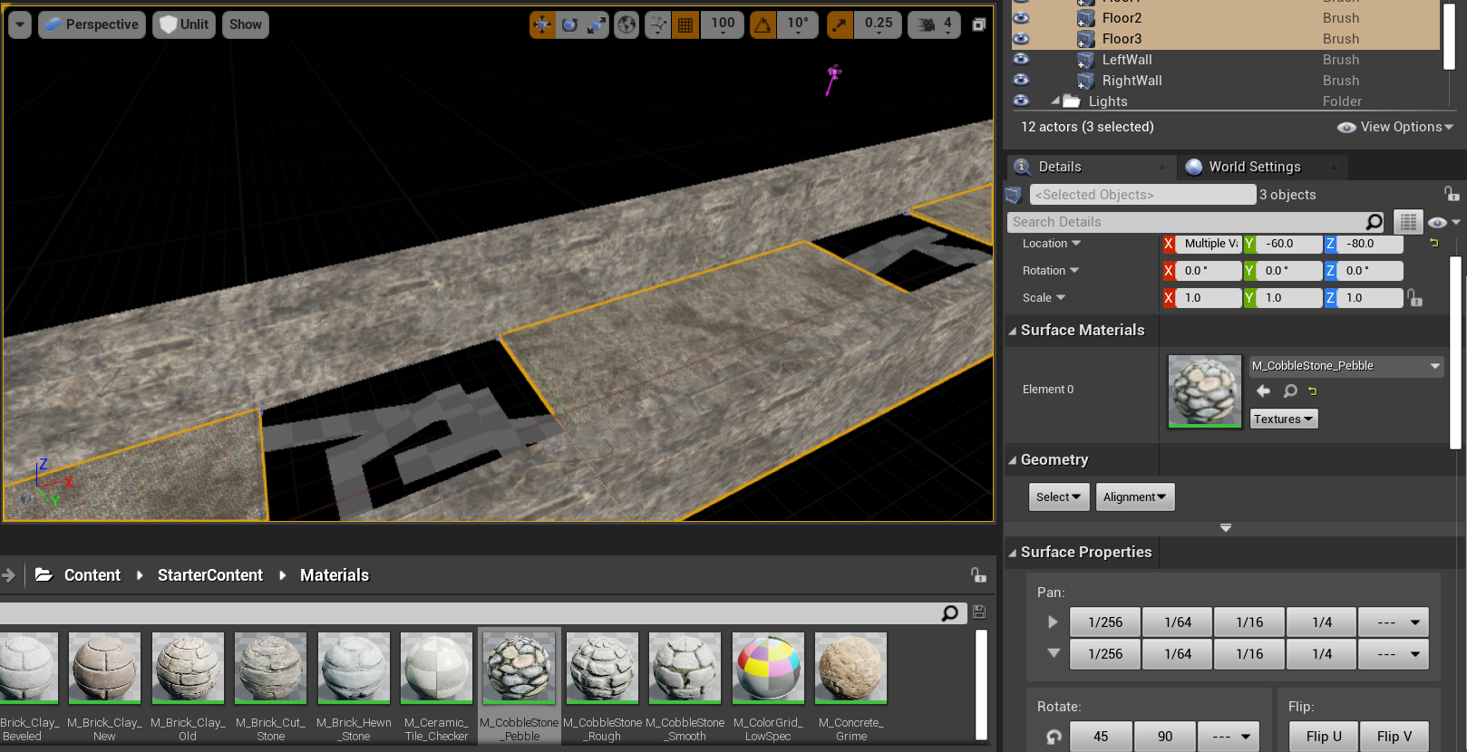Viewport: 1467px width, 752px height.
Task: Switch to the World Settings tab
Action: (x=1255, y=167)
